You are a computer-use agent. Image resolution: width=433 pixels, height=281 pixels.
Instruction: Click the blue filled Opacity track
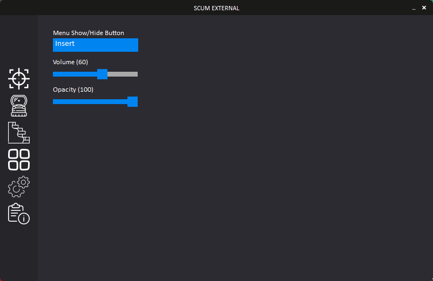[90, 102]
